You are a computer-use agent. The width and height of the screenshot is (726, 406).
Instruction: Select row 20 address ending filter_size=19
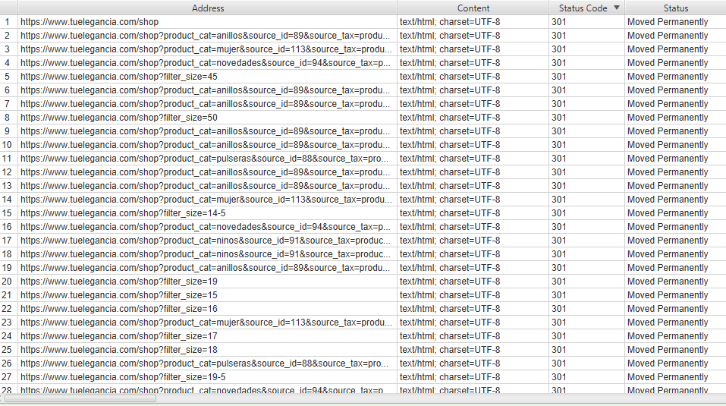[118, 282]
